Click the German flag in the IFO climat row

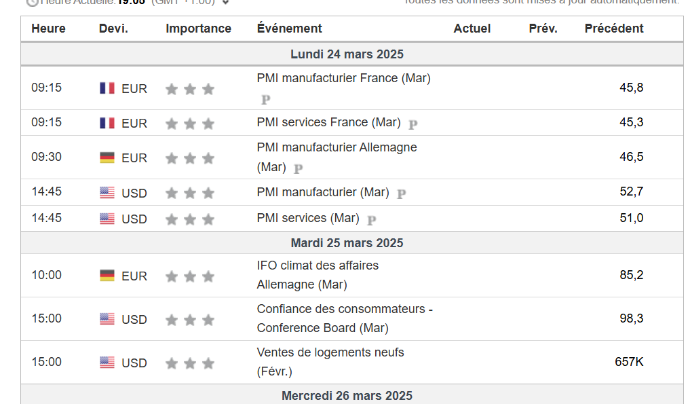(107, 276)
